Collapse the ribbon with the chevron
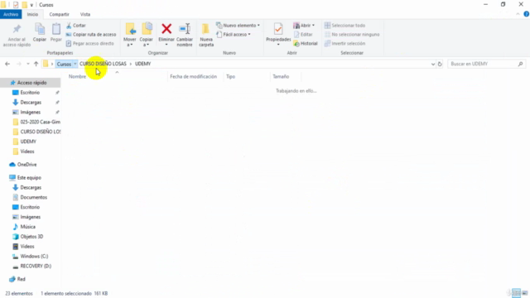530x298 pixels. tap(518, 14)
